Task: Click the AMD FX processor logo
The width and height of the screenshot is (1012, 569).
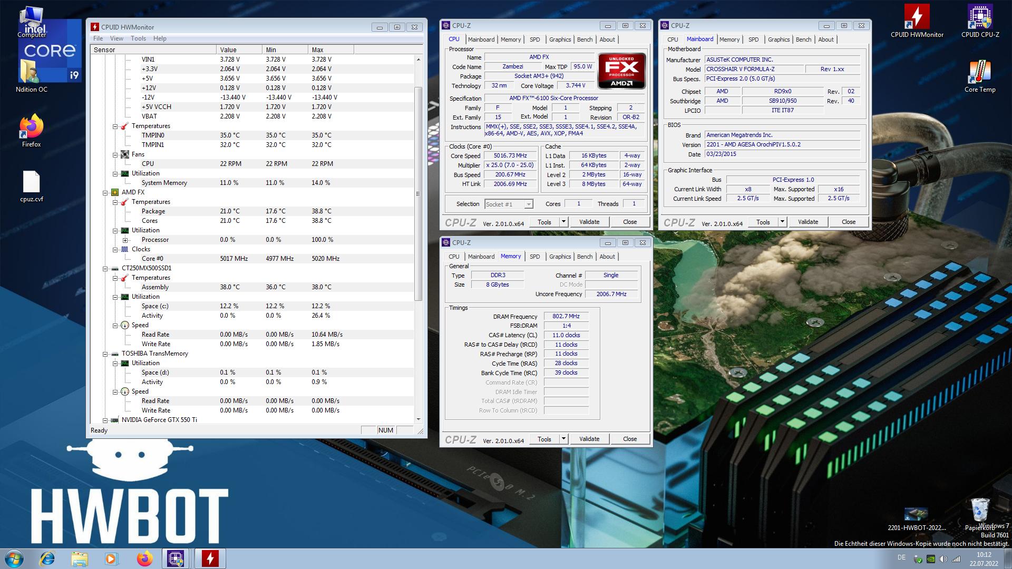Action: [x=621, y=71]
